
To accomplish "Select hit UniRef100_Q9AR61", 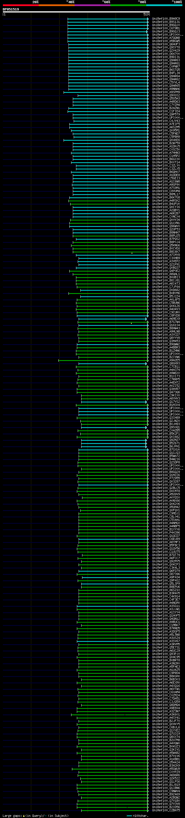I will click(166, 63).
